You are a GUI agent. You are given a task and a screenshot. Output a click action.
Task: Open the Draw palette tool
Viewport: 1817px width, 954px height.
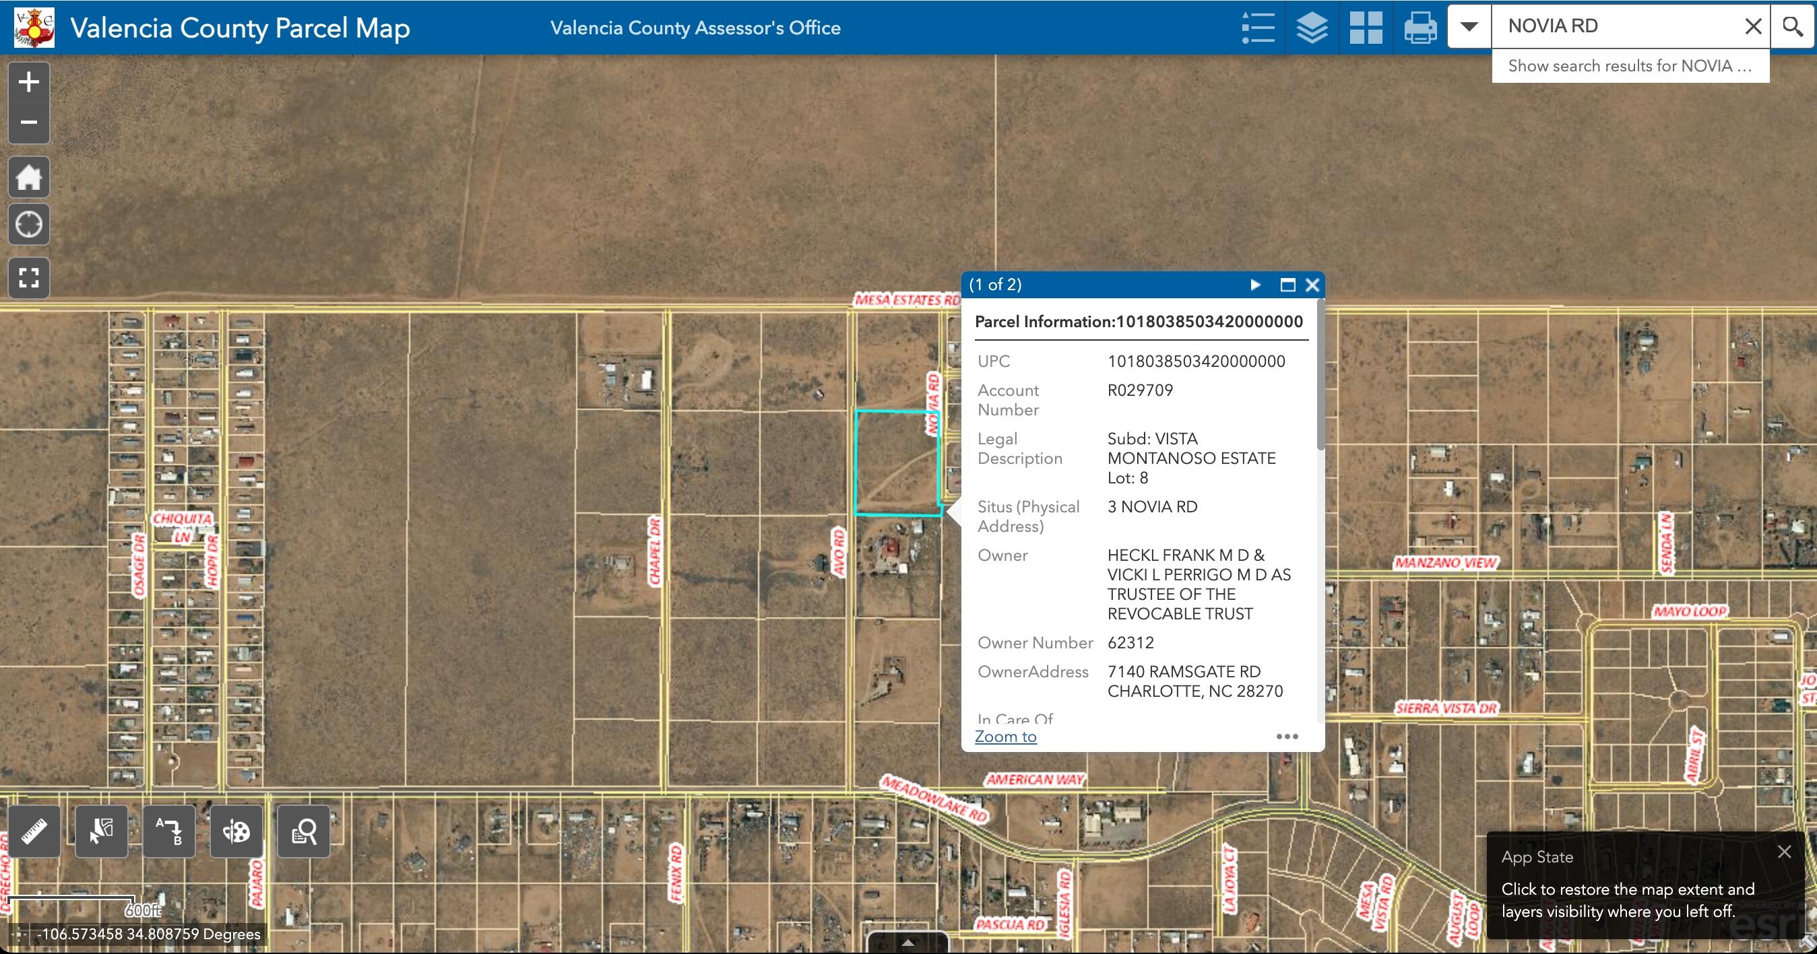(236, 831)
